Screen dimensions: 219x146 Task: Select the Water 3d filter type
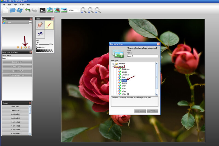(x=125, y=94)
